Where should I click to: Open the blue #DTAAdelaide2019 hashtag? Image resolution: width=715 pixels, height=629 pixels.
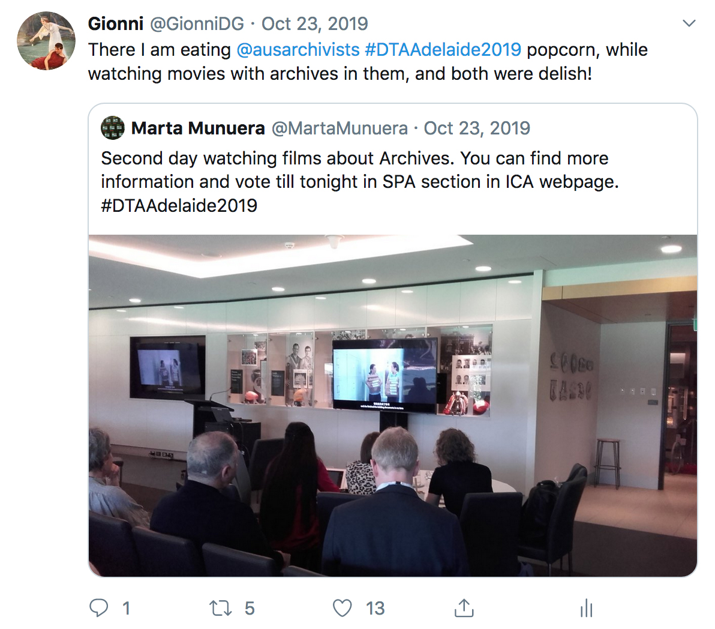click(x=443, y=50)
